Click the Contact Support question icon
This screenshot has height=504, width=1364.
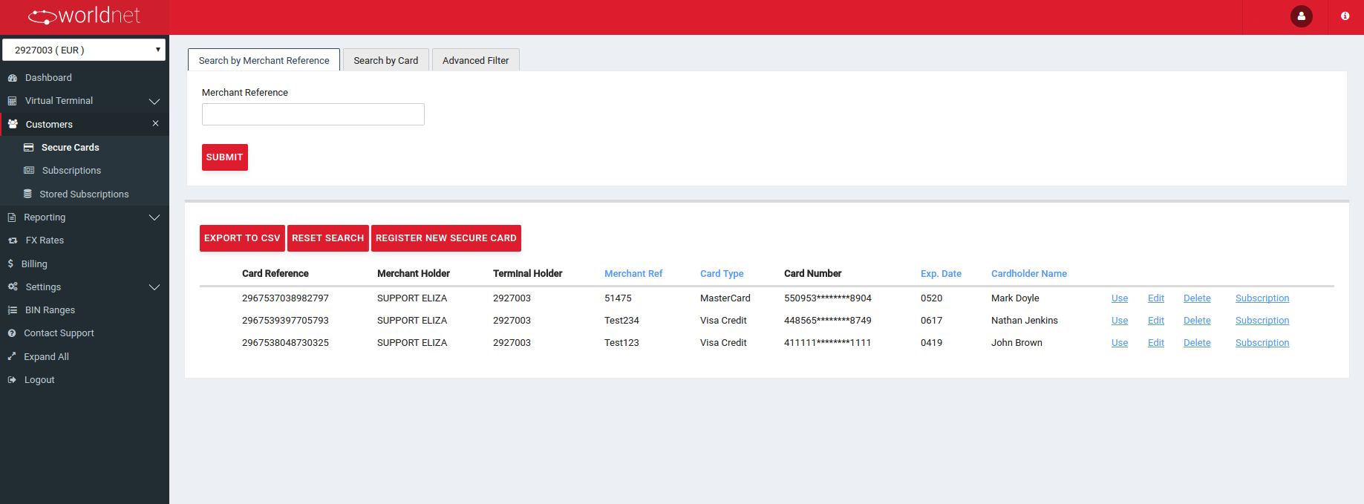(x=12, y=333)
